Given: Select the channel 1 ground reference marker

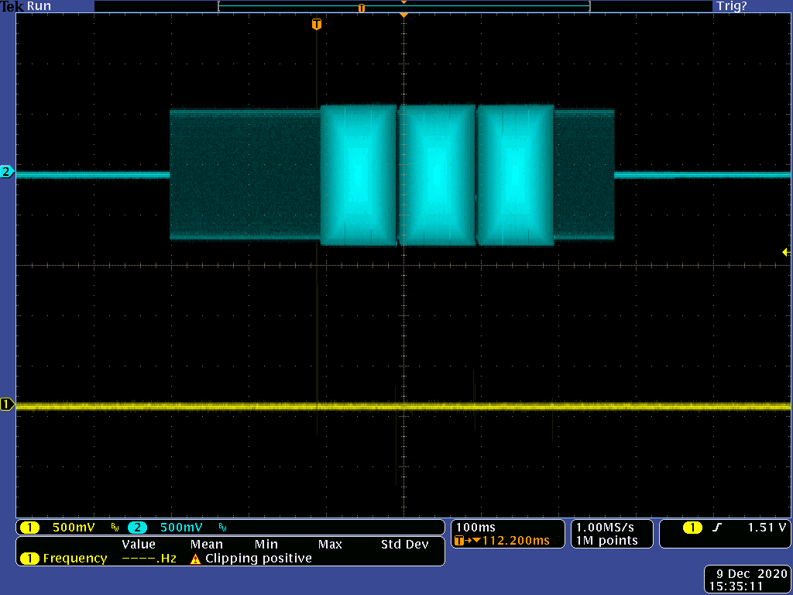Looking at the screenshot, I should [x=7, y=404].
